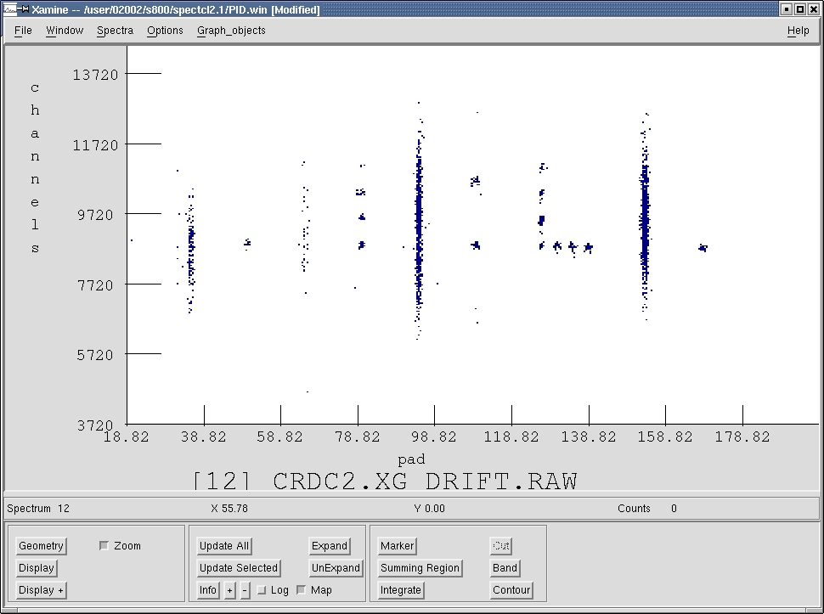Expand the Options menu
Viewport: 824px width, 614px height.
point(165,31)
